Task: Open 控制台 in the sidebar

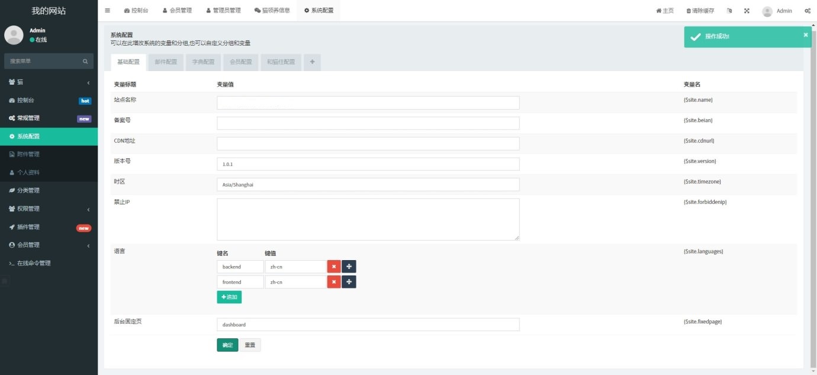Action: pos(49,100)
